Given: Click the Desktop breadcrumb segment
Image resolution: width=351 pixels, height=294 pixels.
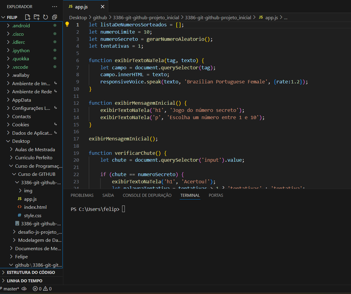Looking at the screenshot, I should (78, 17).
